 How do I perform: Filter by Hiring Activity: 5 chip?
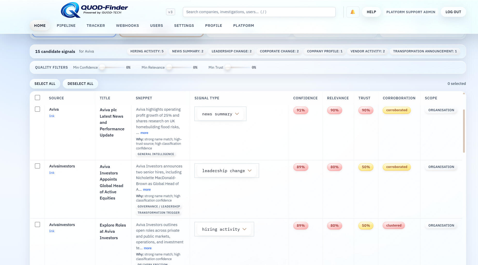tap(147, 51)
